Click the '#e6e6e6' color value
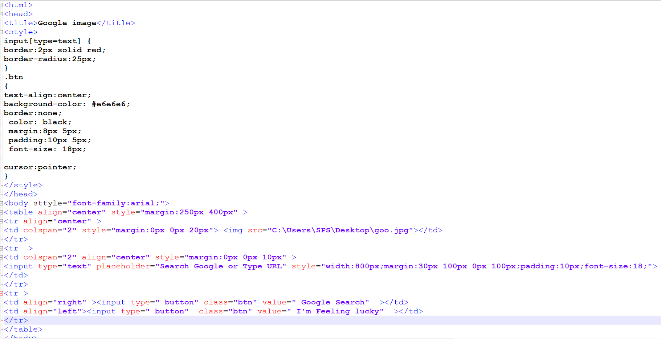The height and width of the screenshot is (339, 661). pyautogui.click(x=109, y=104)
